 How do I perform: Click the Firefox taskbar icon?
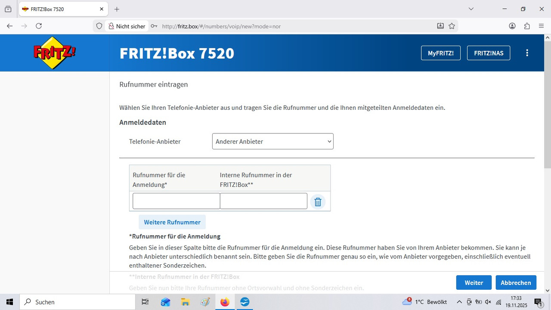click(225, 302)
